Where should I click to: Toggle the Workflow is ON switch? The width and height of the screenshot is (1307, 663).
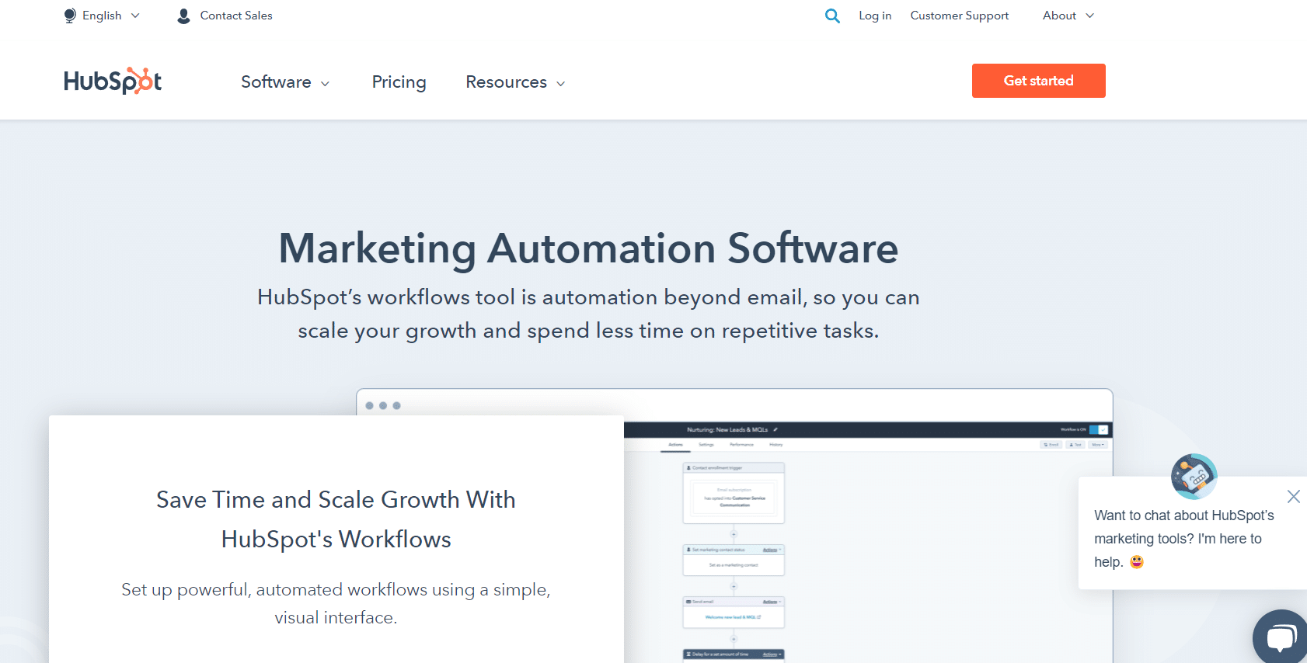coord(1099,429)
